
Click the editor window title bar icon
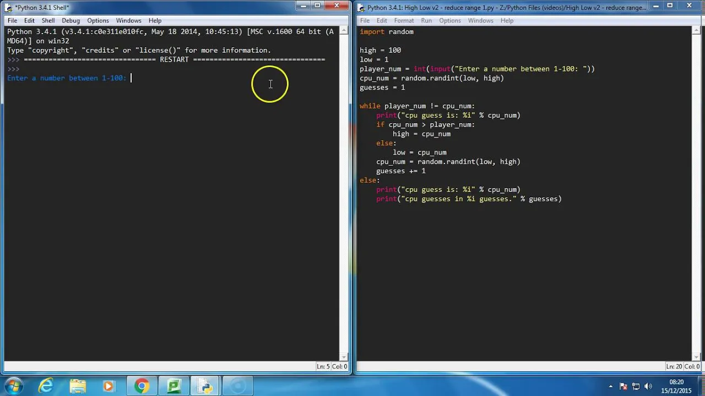[361, 7]
